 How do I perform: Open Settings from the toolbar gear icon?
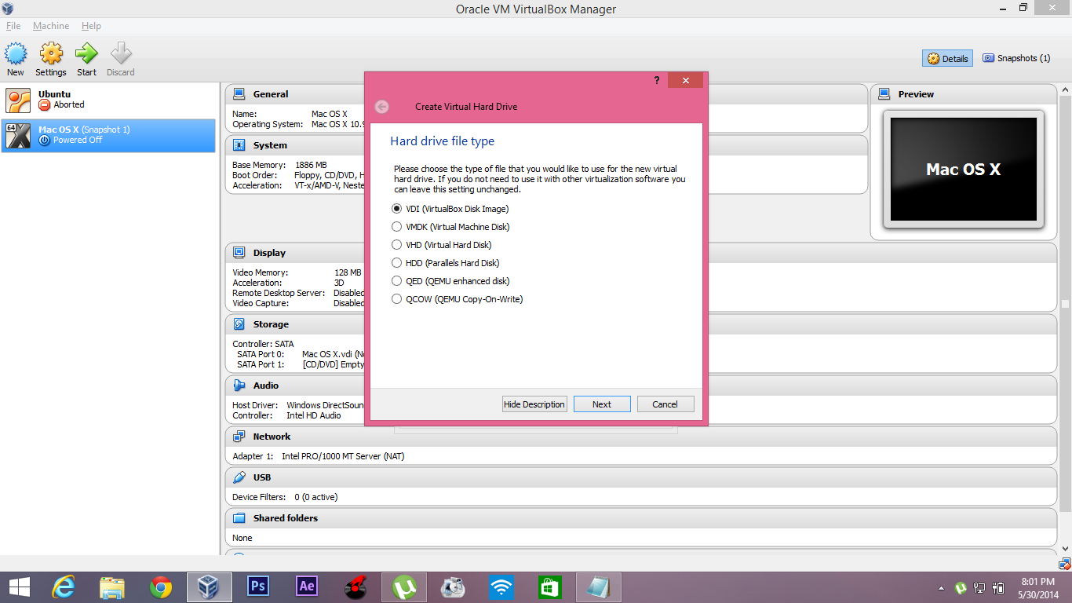pos(51,54)
